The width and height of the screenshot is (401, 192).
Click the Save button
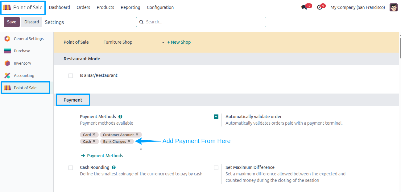click(12, 22)
